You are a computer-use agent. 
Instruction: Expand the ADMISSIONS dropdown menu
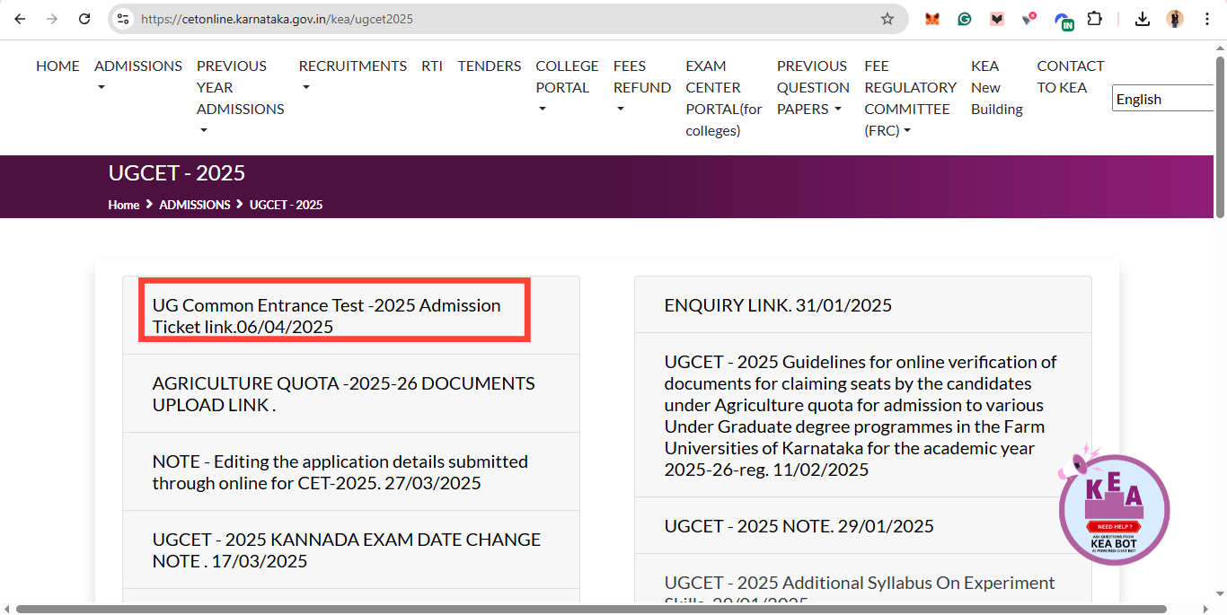pyautogui.click(x=138, y=76)
